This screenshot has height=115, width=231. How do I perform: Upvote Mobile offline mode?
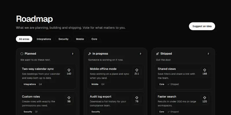137,72
